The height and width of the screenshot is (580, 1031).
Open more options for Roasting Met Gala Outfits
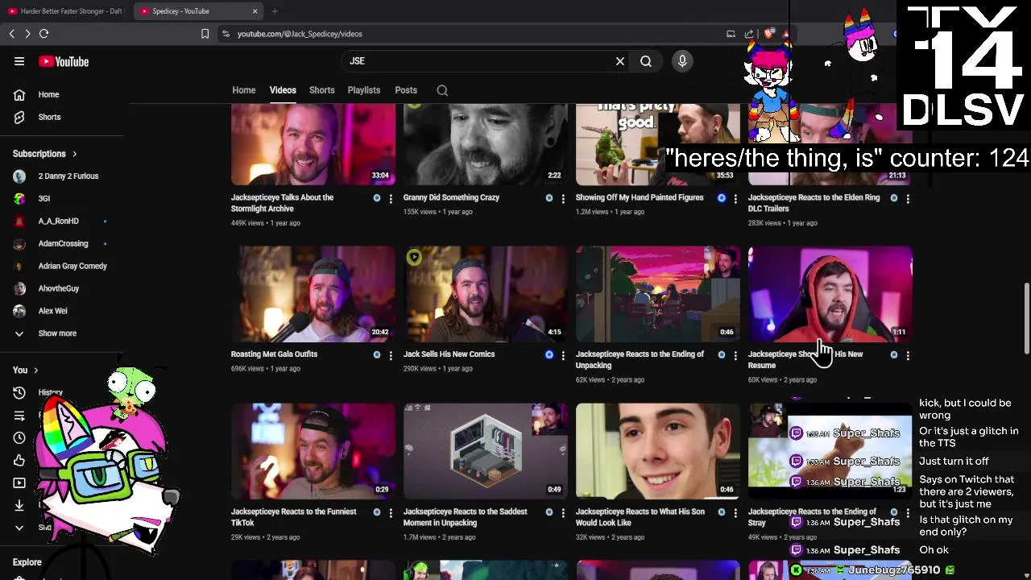391,355
